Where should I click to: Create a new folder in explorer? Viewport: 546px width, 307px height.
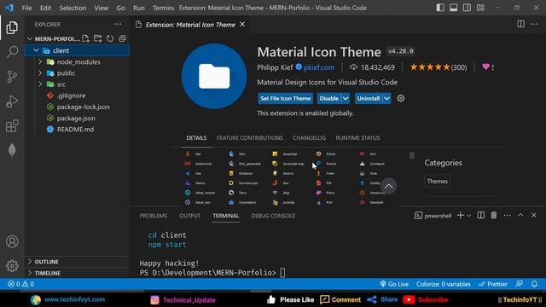(x=98, y=38)
